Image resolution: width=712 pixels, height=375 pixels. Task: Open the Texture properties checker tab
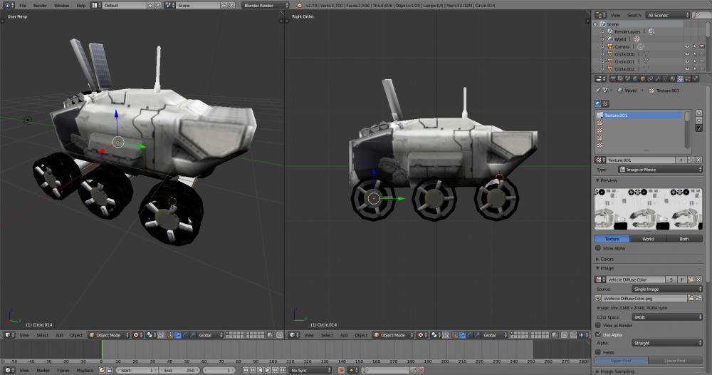tap(680, 78)
